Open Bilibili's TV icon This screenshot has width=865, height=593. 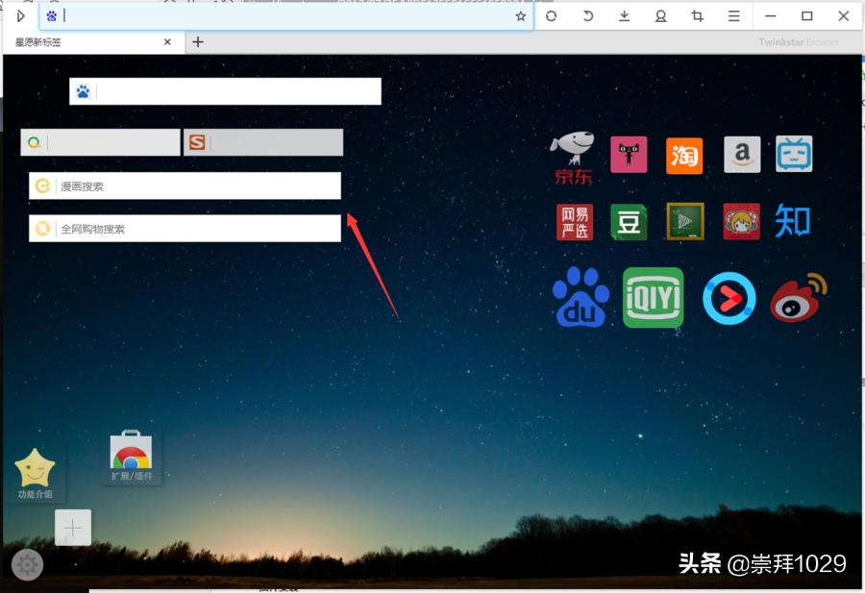coord(796,154)
